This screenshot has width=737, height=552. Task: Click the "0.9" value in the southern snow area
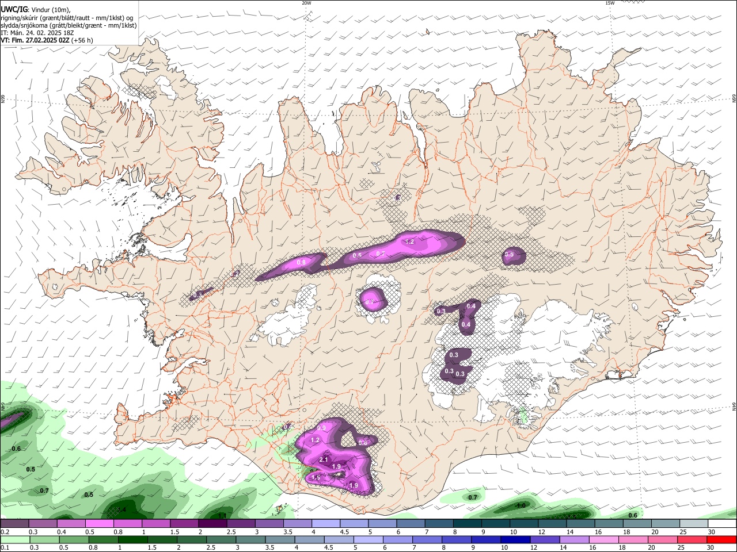click(321, 428)
